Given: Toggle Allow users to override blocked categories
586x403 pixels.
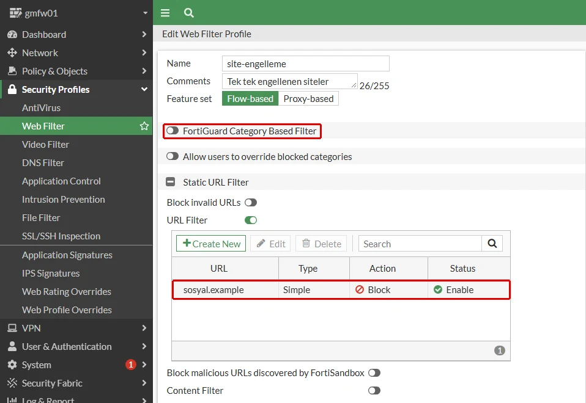Looking at the screenshot, I should [172, 156].
